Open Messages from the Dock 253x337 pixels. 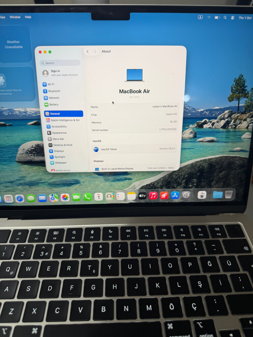(x=31, y=198)
